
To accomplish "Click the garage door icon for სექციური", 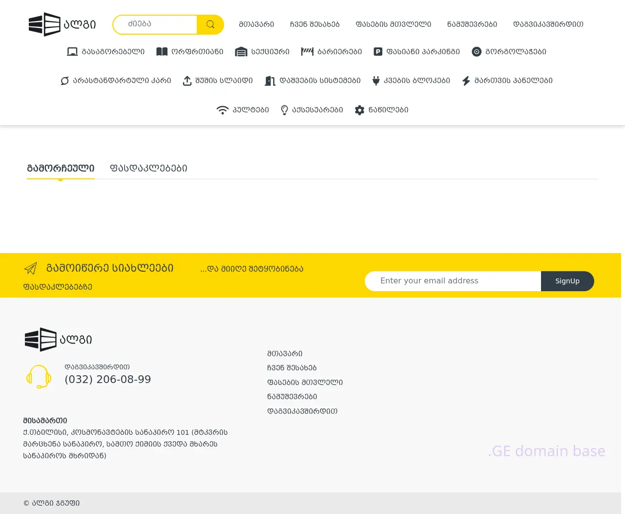I will 241,52.
